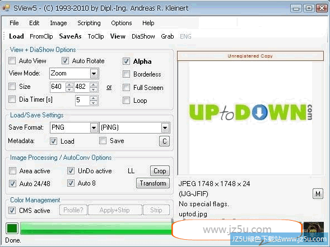This screenshot has height=247, width=330.
Task: Open the Options menu
Action: (122, 23)
